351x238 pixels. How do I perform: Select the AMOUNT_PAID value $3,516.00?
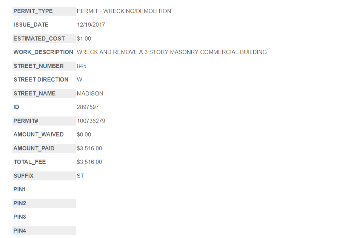click(89, 149)
